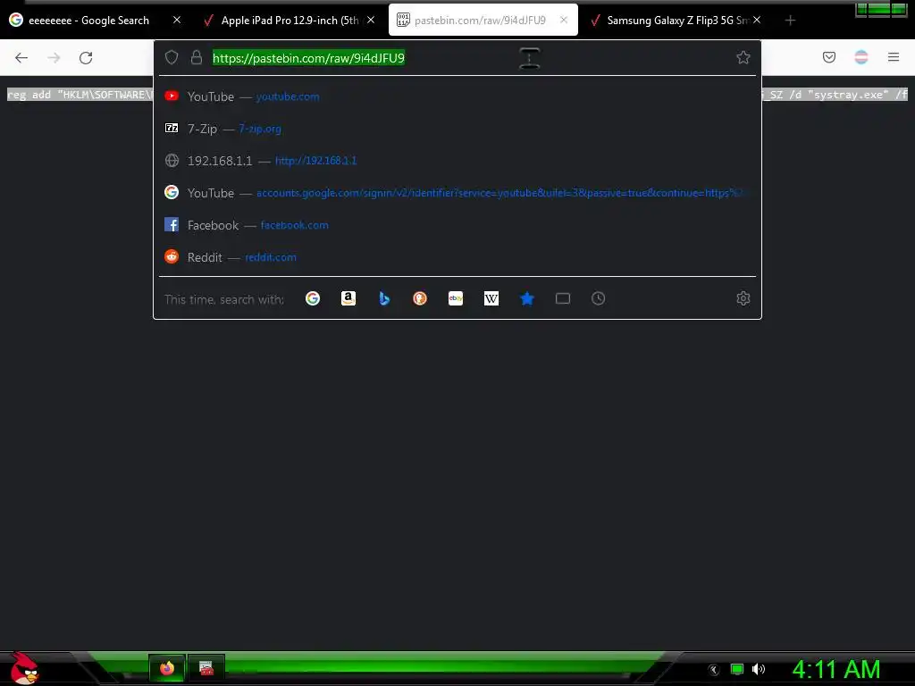The image size is (915, 686).
Task: Click the reg add text line
Action: click(x=80, y=95)
